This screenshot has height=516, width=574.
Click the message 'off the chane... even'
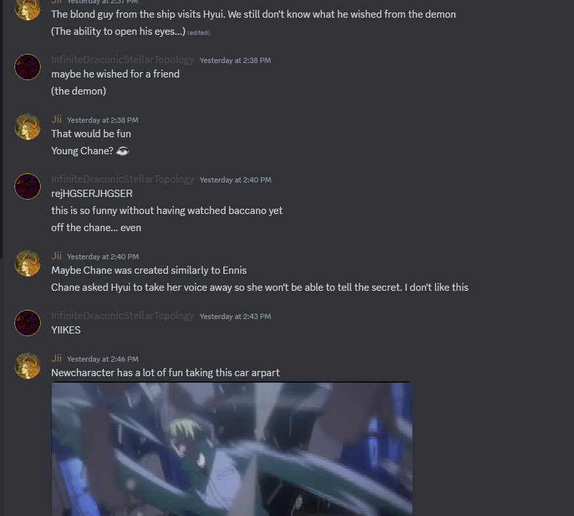[97, 228]
